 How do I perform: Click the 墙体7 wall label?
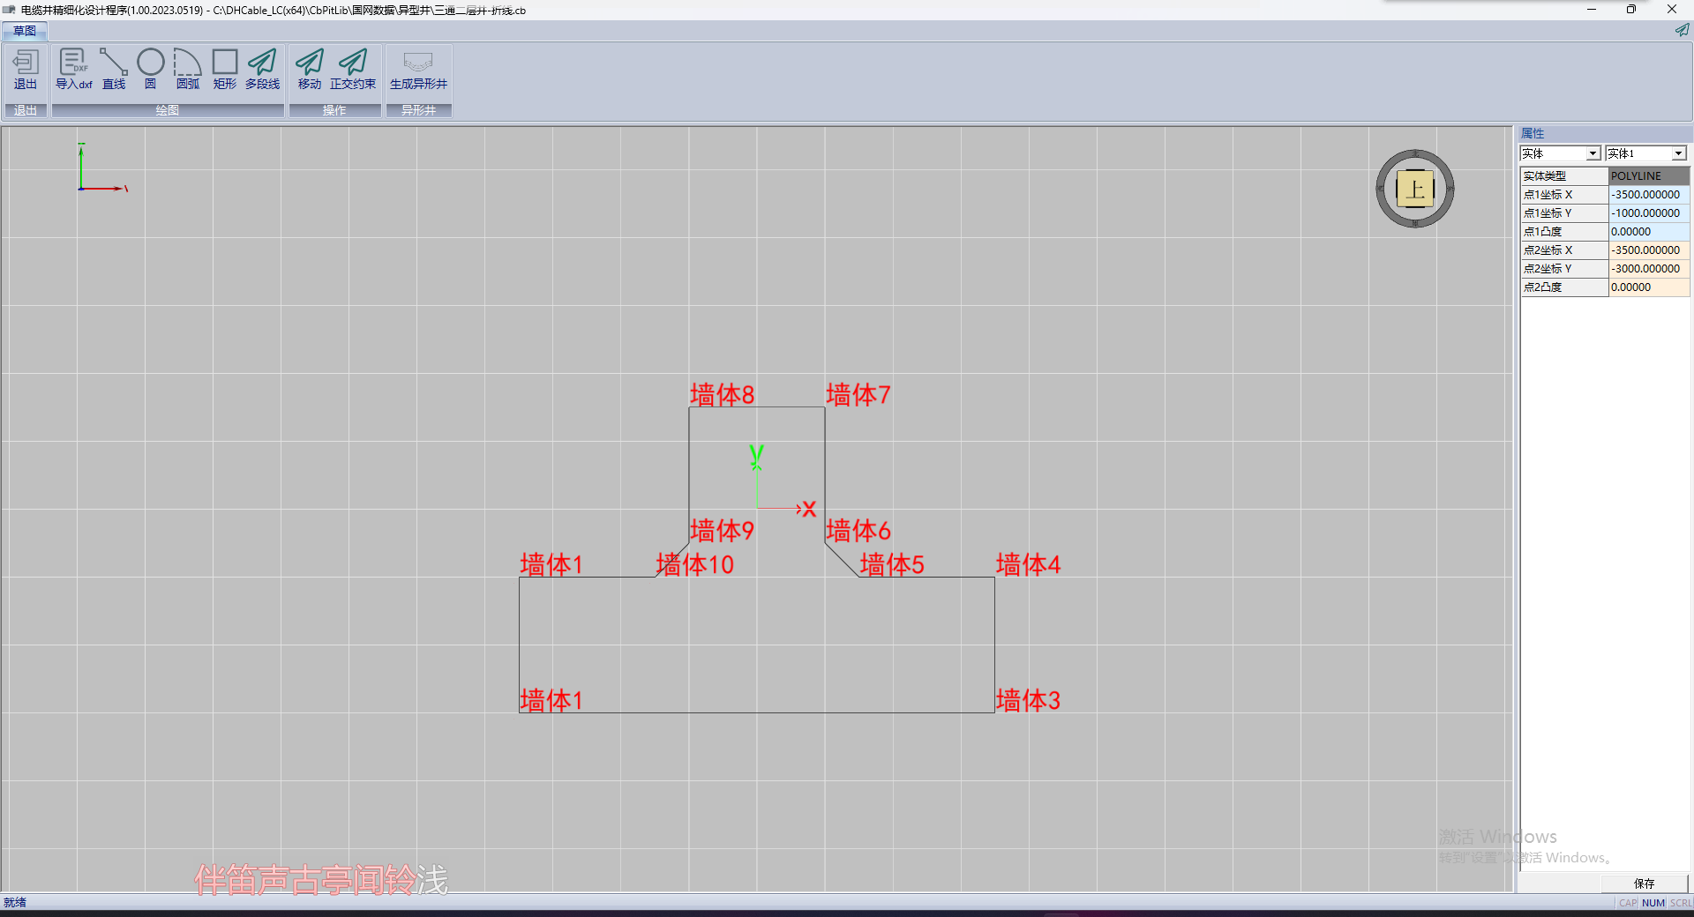click(858, 394)
